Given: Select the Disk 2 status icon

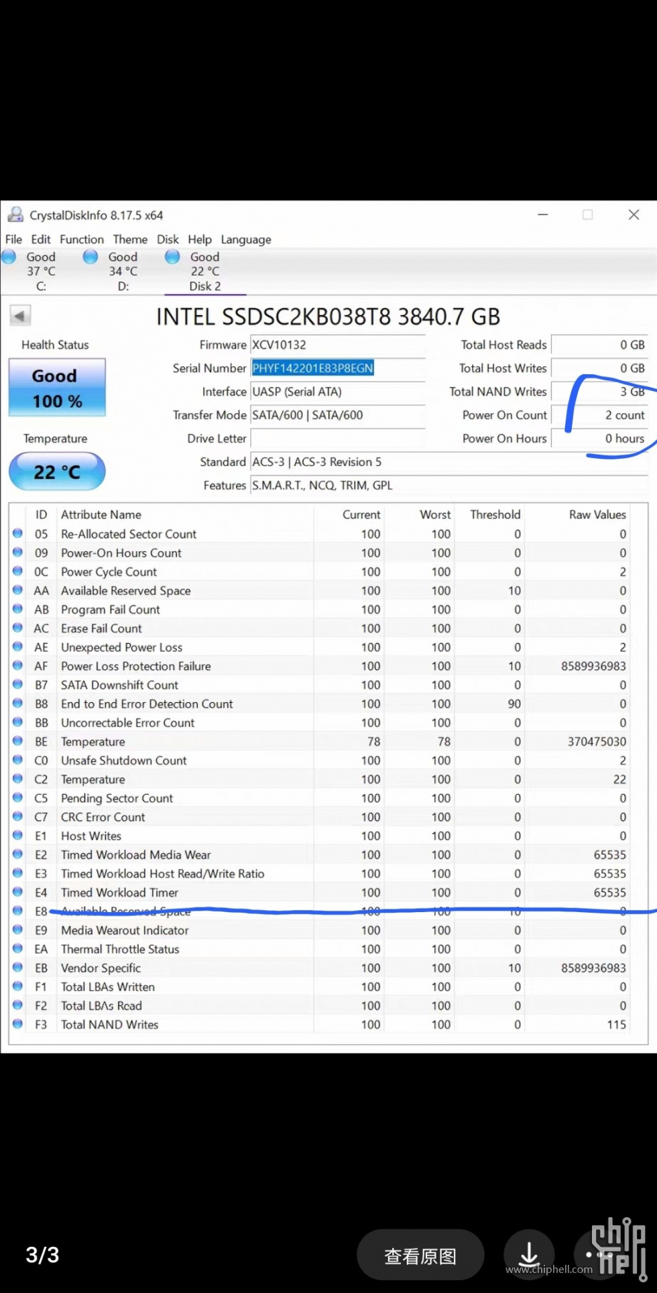Looking at the screenshot, I should [172, 257].
